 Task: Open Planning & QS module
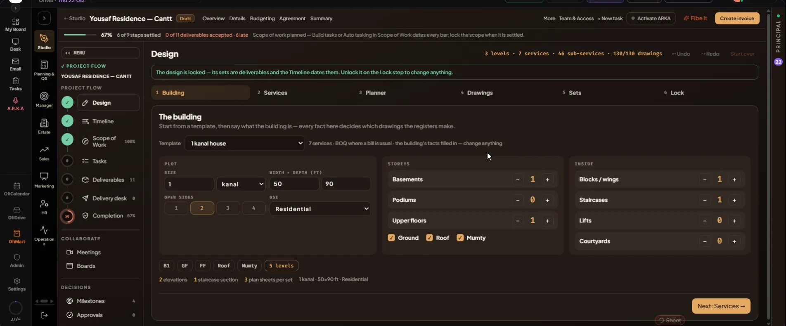[44, 70]
